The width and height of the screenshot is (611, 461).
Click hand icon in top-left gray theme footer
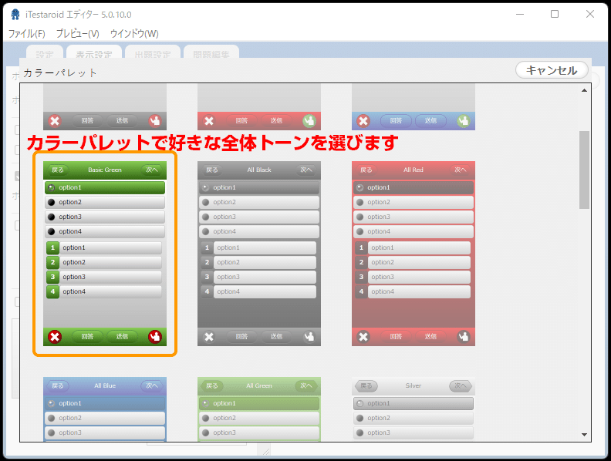(155, 121)
